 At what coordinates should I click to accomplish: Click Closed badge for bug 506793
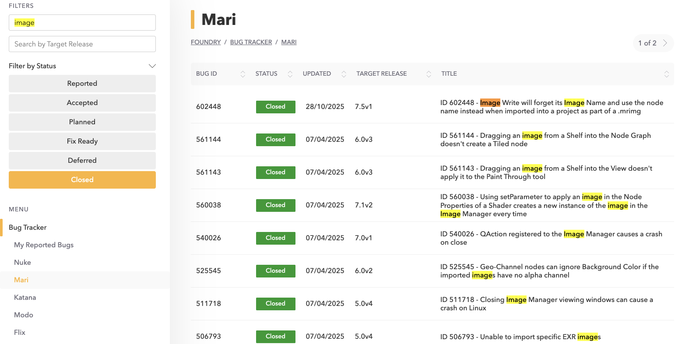276,337
